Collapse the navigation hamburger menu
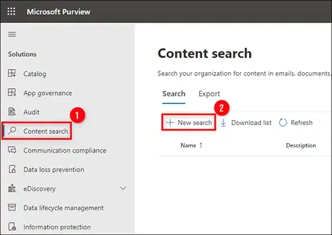 click(12, 34)
